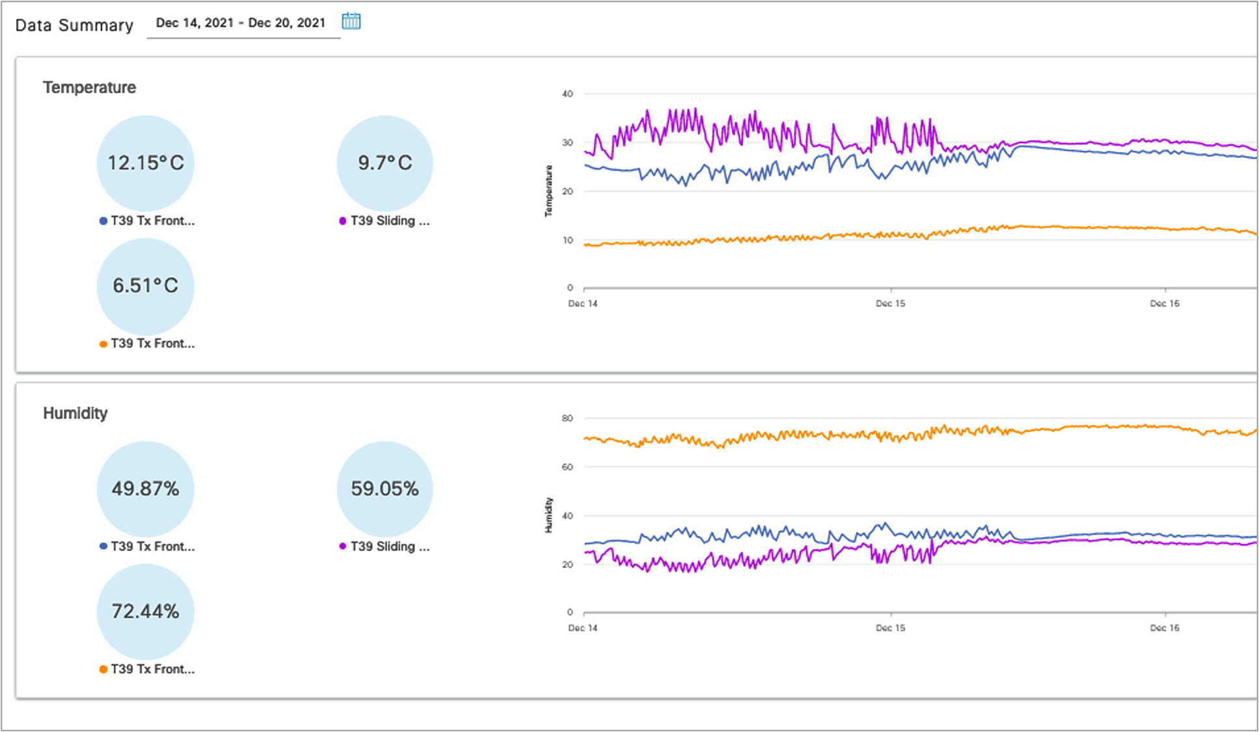
Task: Click the Data Summary title
Action: pyautogui.click(x=74, y=25)
